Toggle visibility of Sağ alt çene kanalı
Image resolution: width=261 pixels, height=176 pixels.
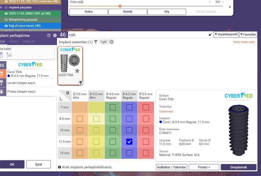click(x=6, y=26)
